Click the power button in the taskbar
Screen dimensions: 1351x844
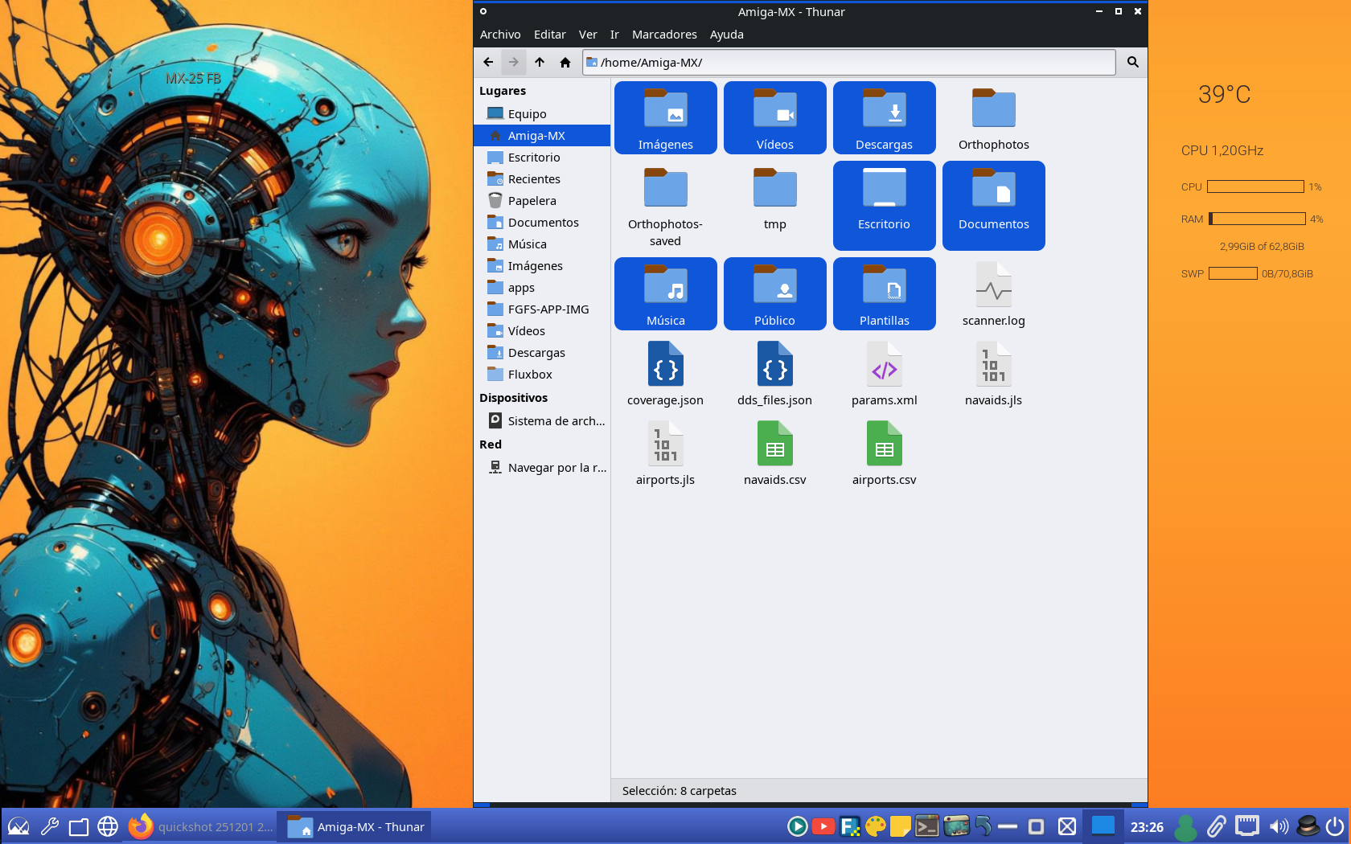click(1335, 826)
